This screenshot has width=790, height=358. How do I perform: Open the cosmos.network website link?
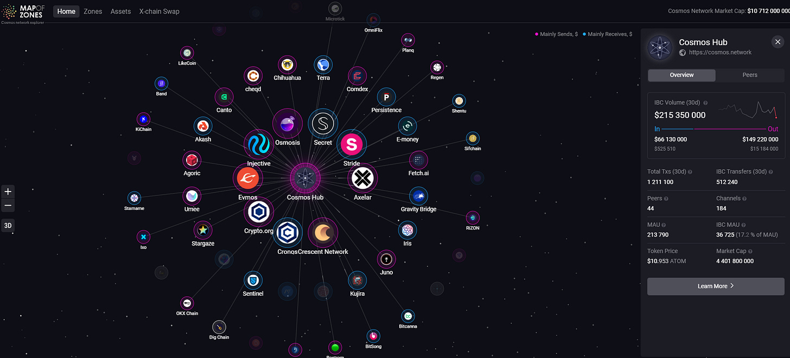point(720,53)
